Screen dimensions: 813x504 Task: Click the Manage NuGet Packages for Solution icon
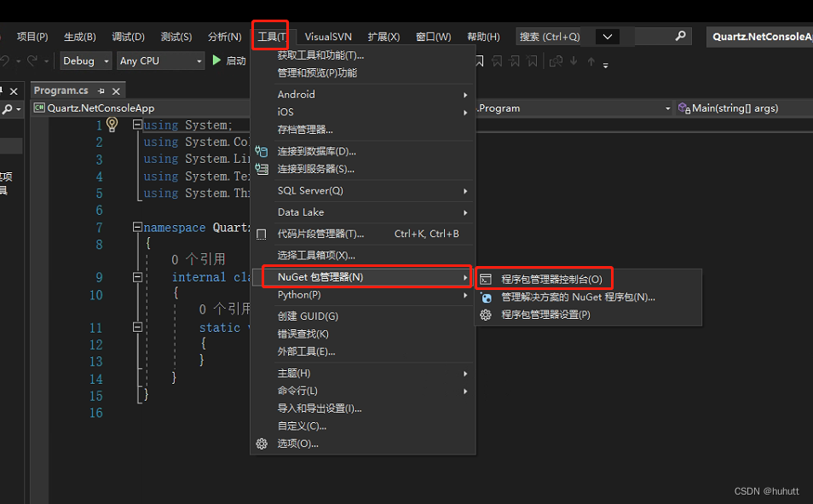[486, 298]
